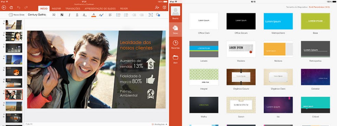Open the Beatriz account profile
This screenshot has width=337, height=126.
tap(175, 13)
